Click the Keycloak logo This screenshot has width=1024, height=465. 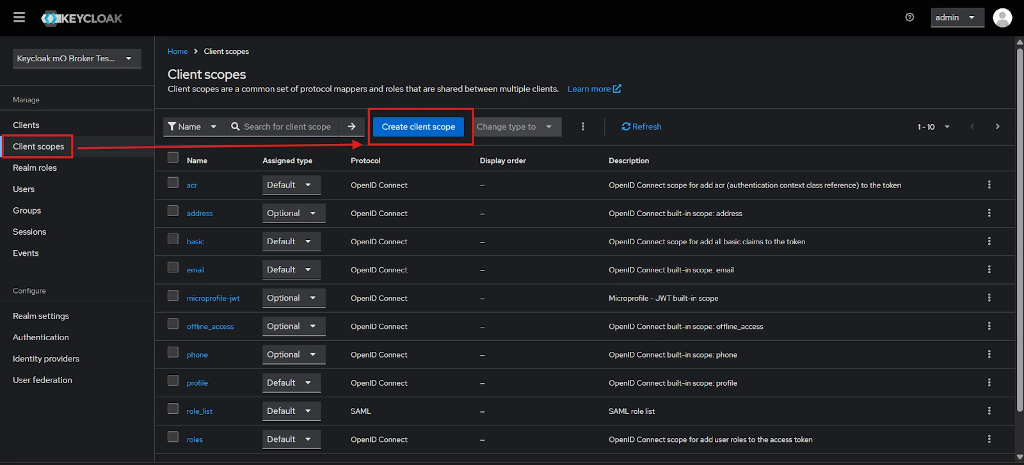pos(82,19)
